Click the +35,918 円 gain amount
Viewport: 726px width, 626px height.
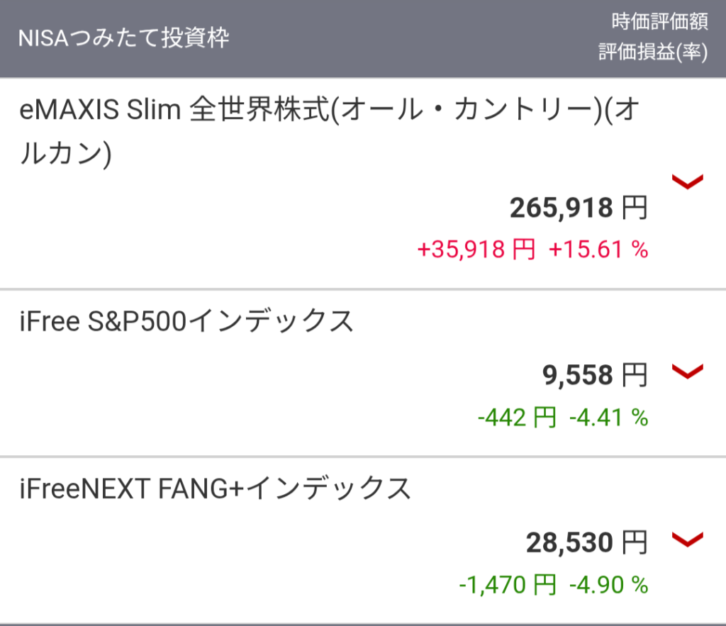pos(476,250)
